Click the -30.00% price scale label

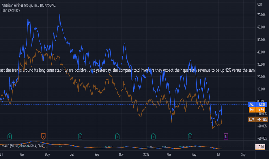[262, 138]
